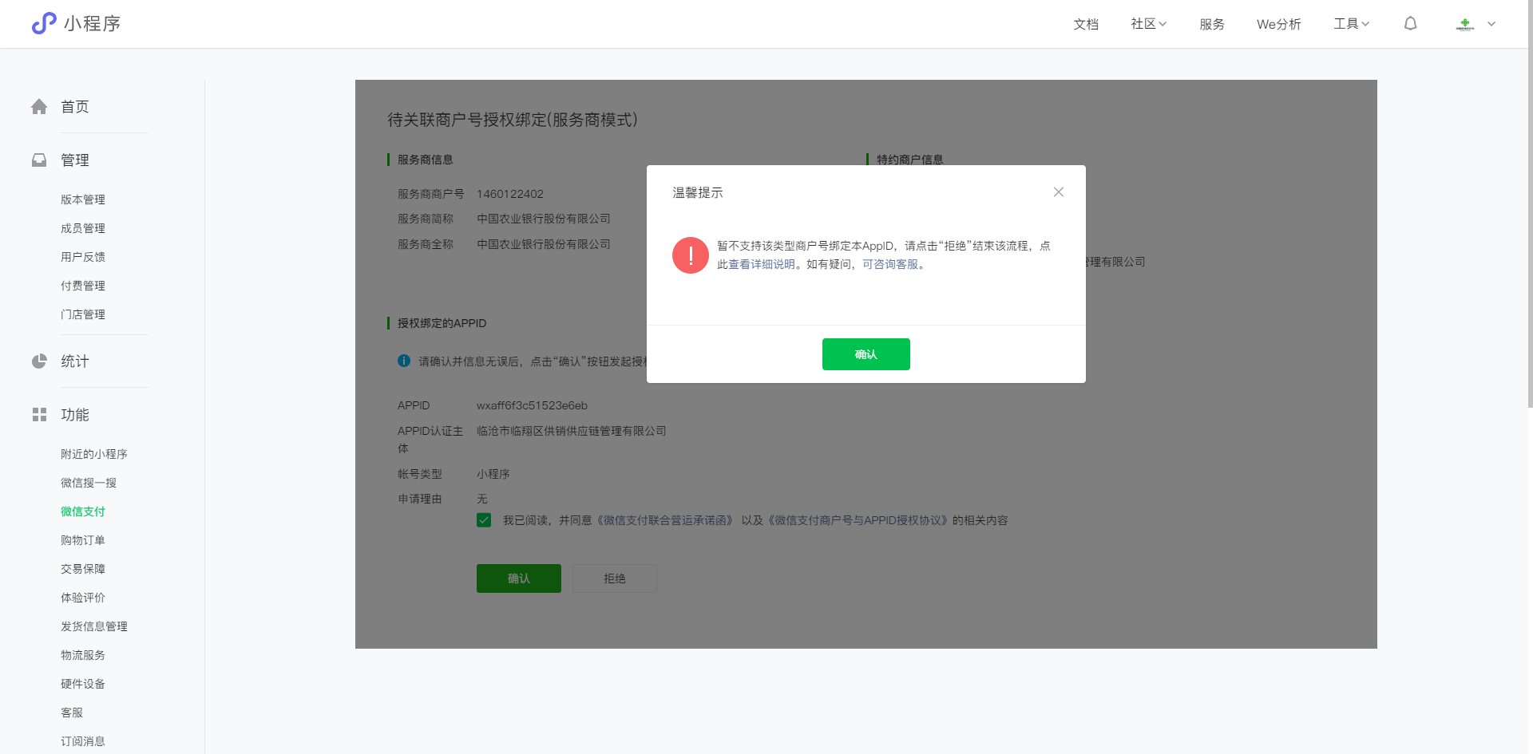Image resolution: width=1533 pixels, height=754 pixels.
Task: Open the 可咨询客服 link
Action: click(x=890, y=264)
